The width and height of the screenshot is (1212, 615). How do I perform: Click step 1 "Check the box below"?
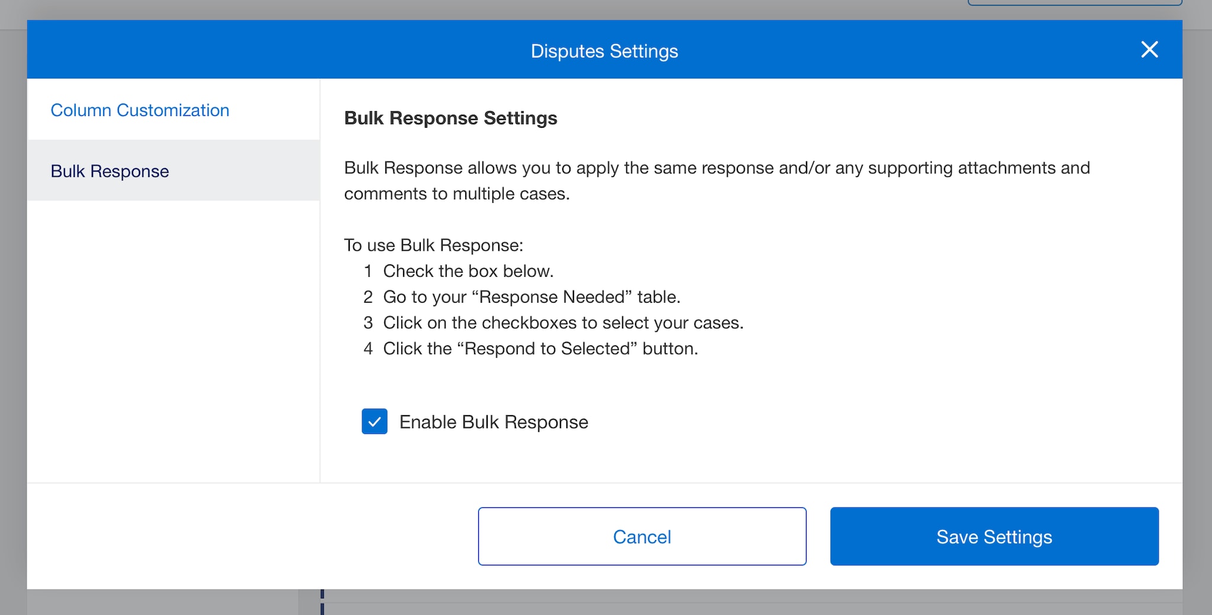pos(468,271)
